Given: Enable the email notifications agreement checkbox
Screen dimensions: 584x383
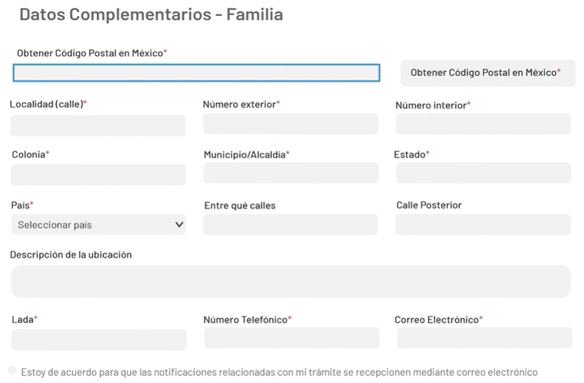Looking at the screenshot, I should point(13,370).
